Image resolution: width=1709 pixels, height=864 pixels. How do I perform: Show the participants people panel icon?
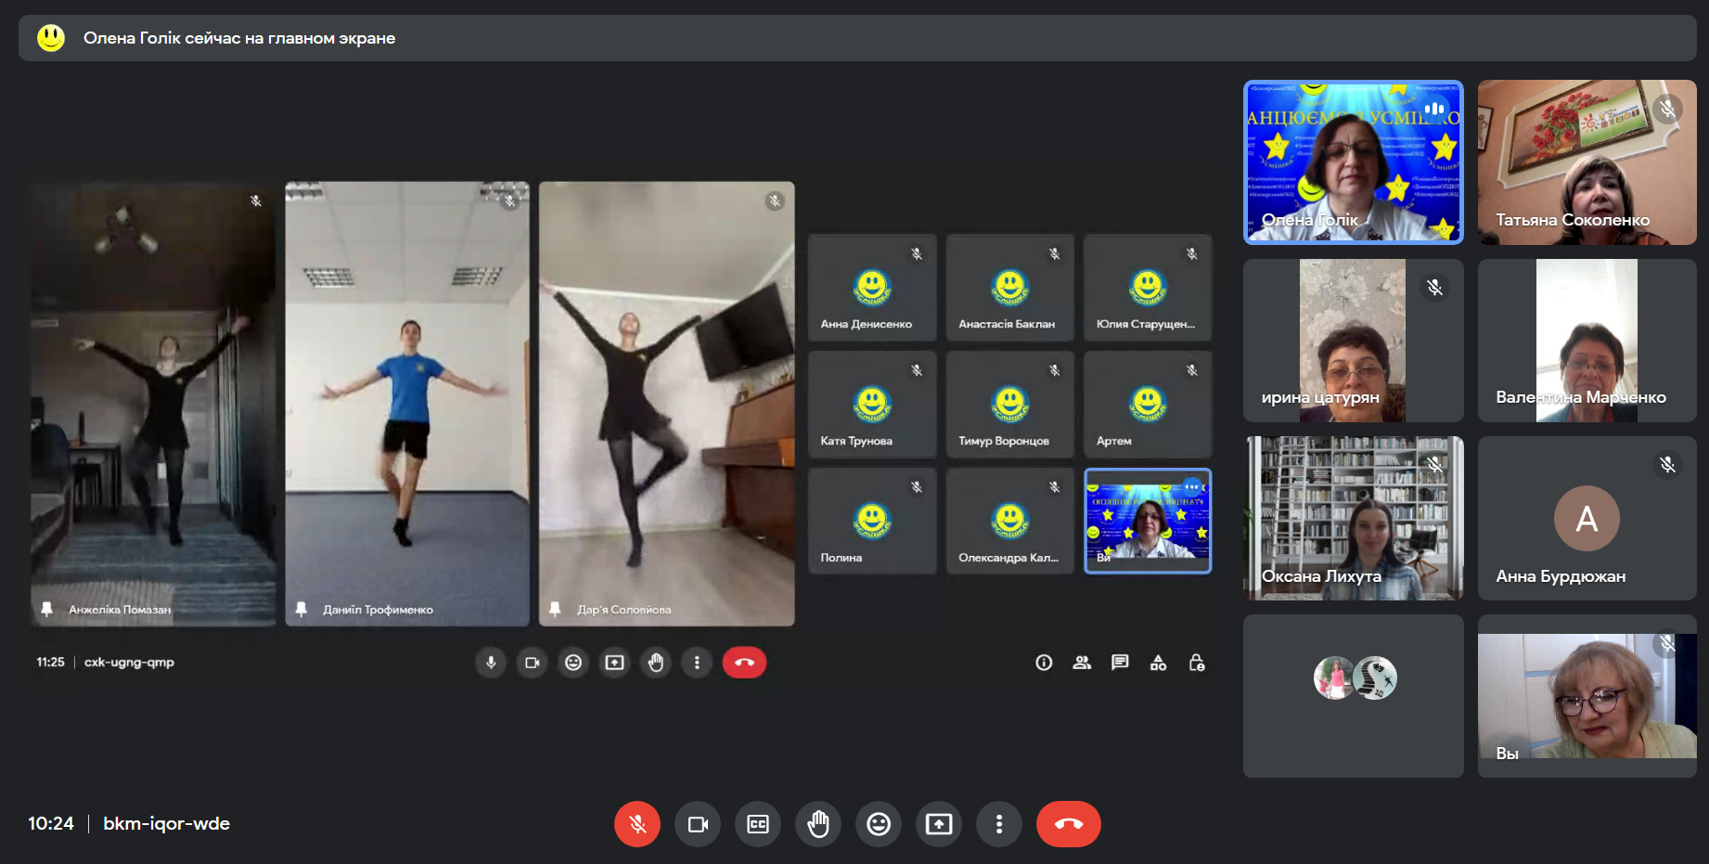(1082, 663)
